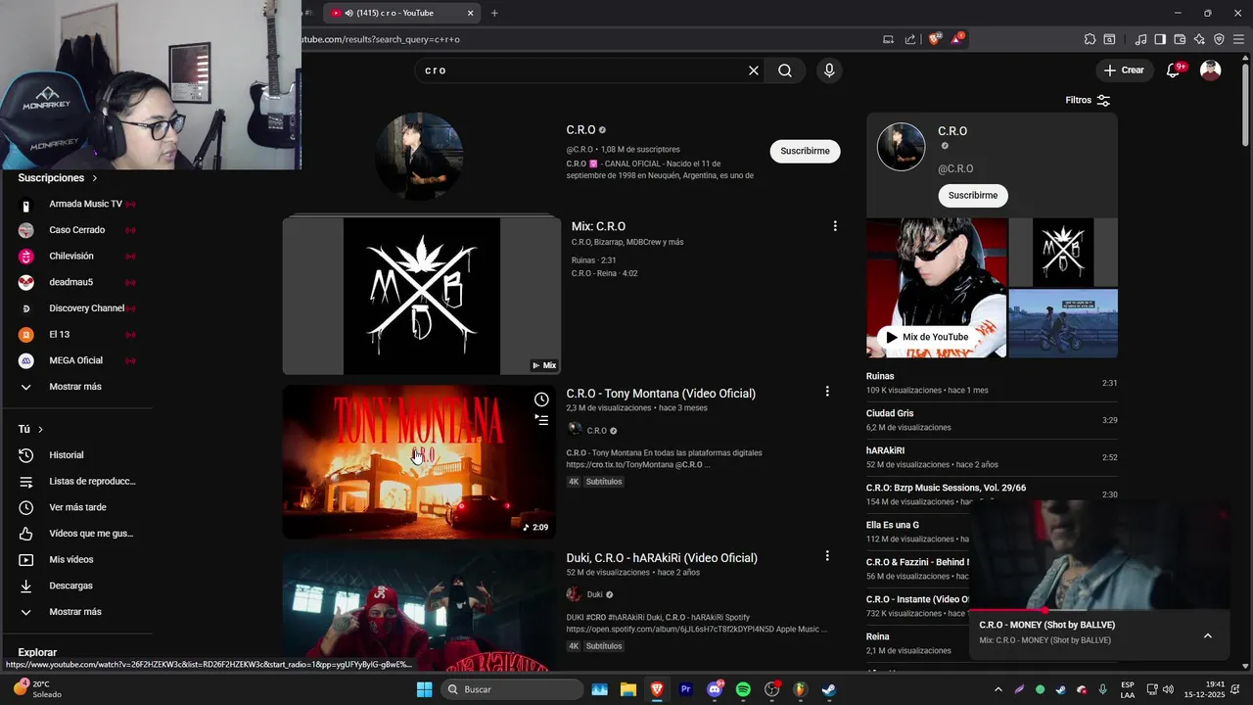The height and width of the screenshot is (705, 1253).
Task: Open MEGA Oficial subscription
Action: tap(76, 360)
